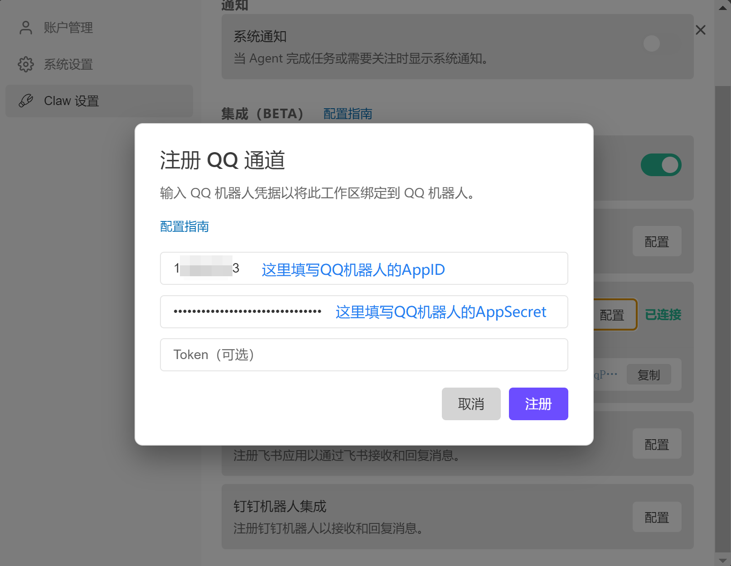Click the AppID input field

364,269
